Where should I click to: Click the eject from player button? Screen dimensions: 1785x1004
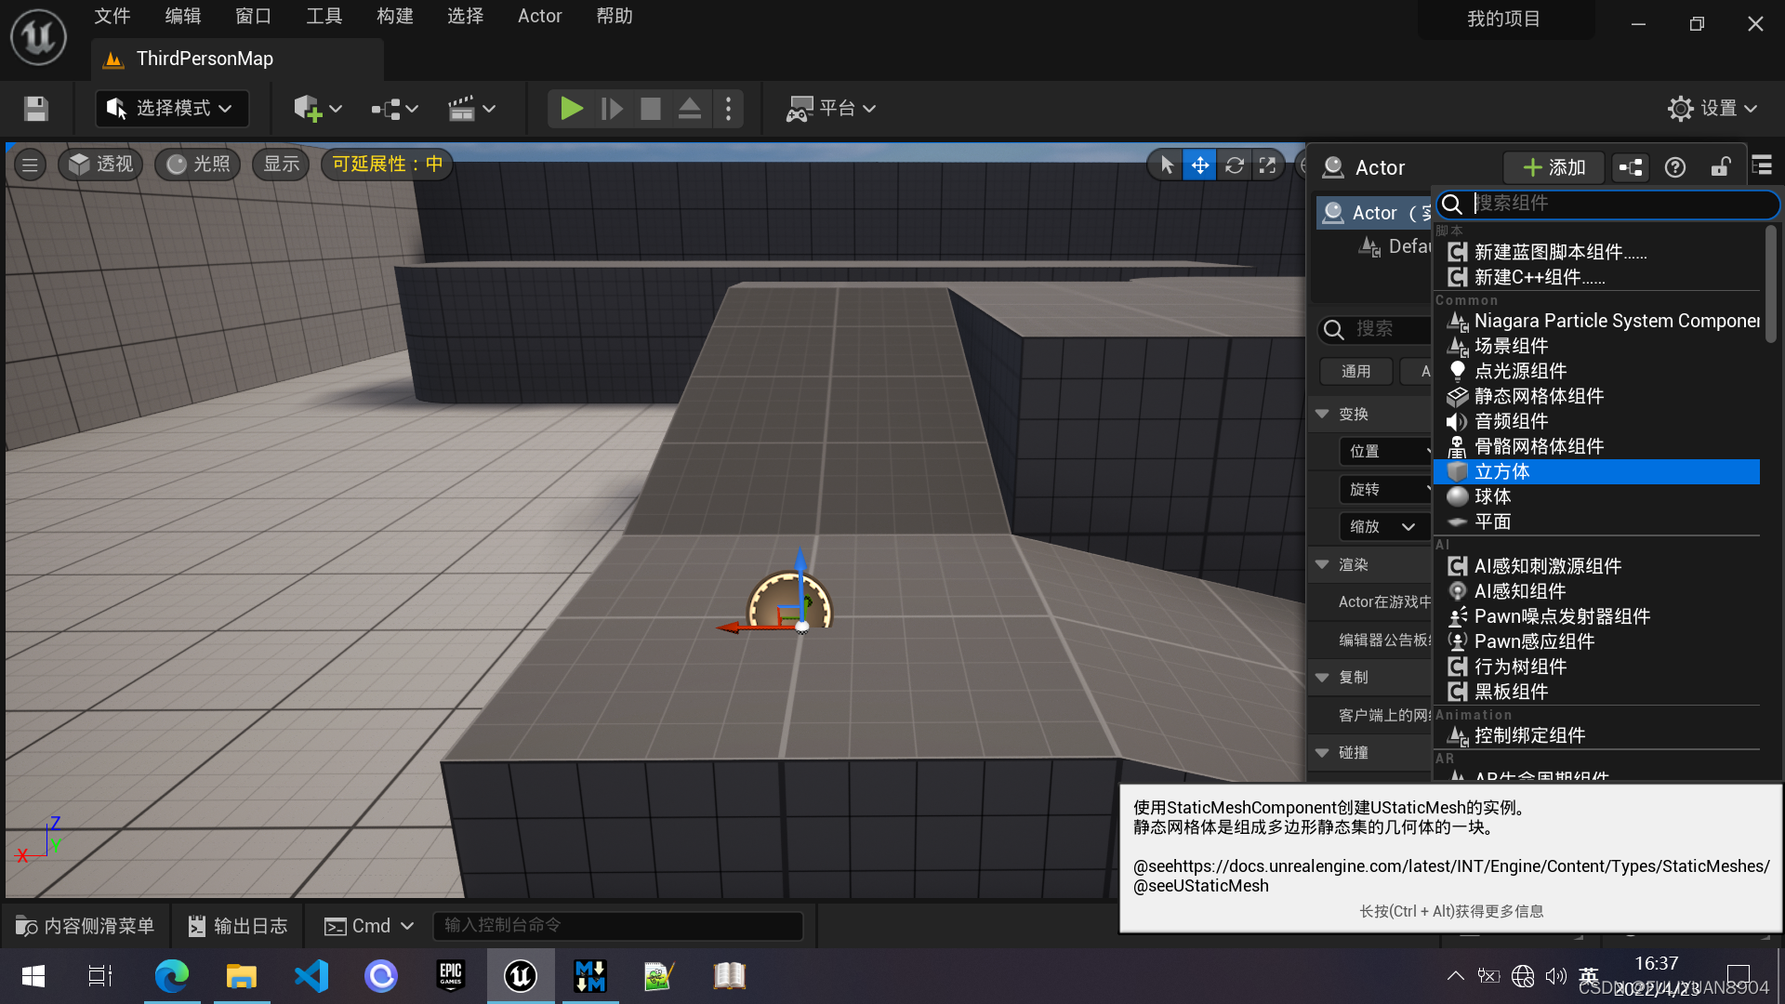(690, 109)
